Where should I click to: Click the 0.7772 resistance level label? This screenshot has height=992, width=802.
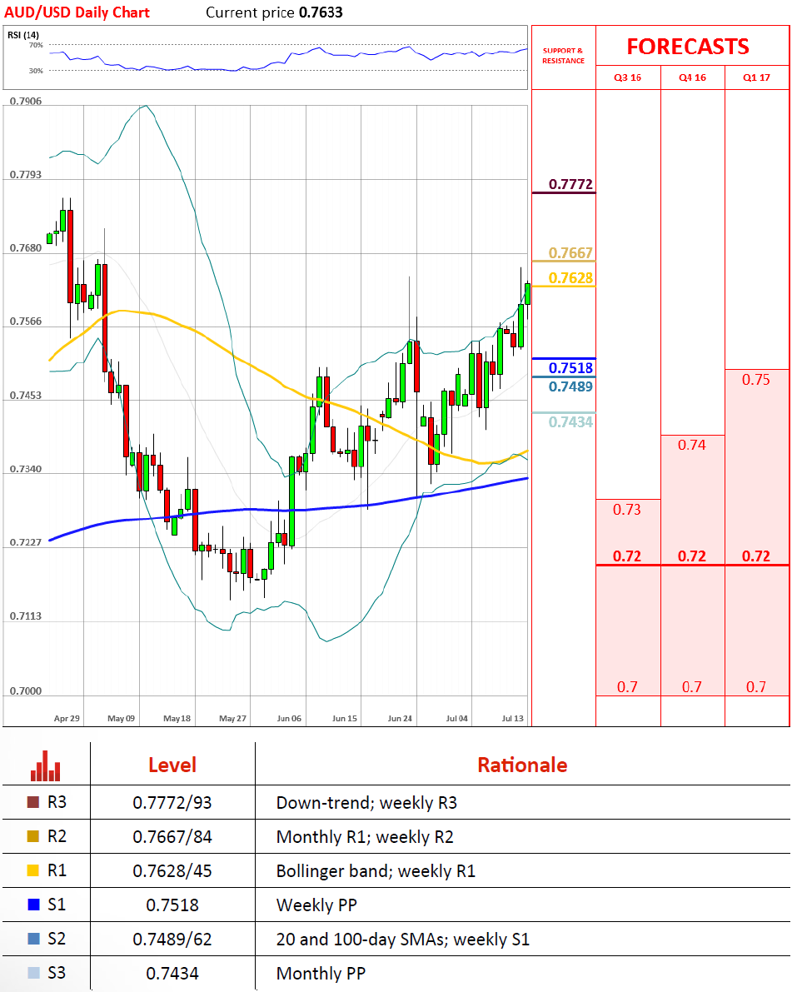(x=570, y=184)
